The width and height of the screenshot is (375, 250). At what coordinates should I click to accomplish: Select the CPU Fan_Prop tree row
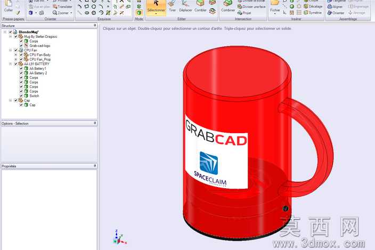(40, 59)
